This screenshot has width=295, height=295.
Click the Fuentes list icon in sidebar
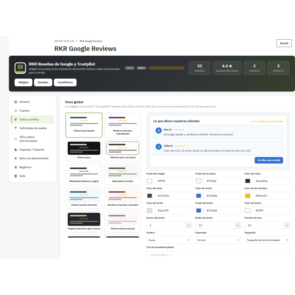16,111
